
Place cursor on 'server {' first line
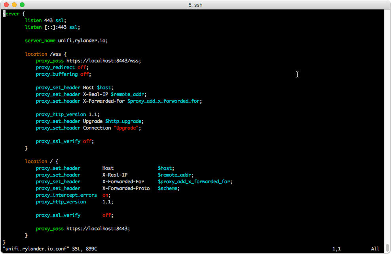(x=14, y=14)
